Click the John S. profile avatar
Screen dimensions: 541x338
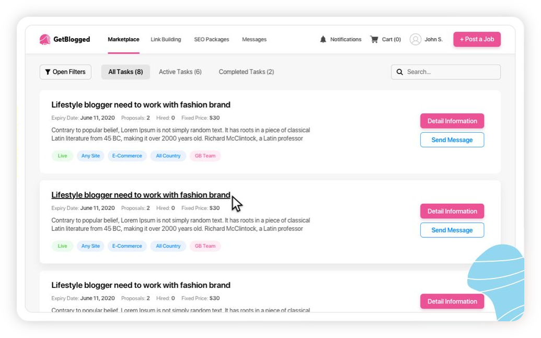[x=416, y=39]
